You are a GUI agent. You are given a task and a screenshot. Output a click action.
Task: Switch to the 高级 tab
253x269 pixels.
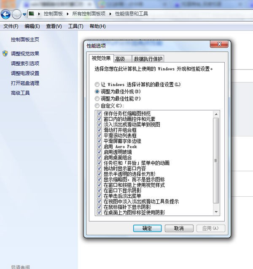pyautogui.click(x=122, y=59)
